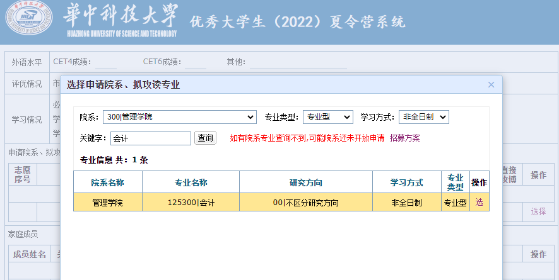Click the 其他 language level input field
This screenshot has width=559, height=280.
(298, 62)
